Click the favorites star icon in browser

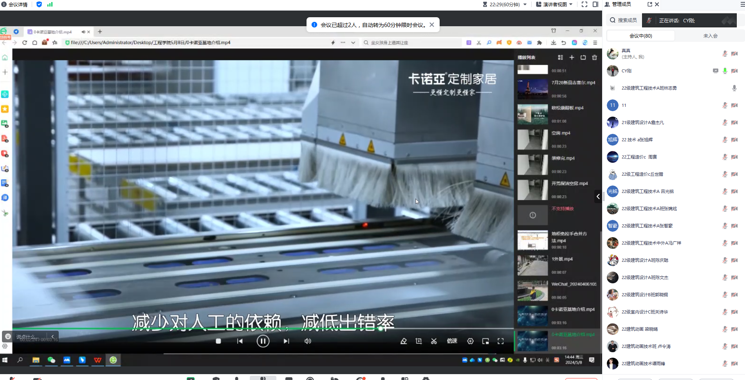tap(55, 43)
